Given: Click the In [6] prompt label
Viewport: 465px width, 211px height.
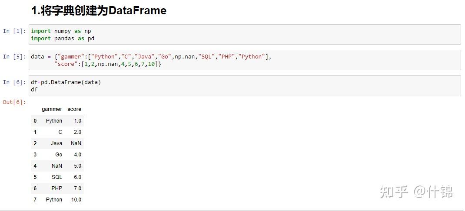Looking at the screenshot, I should [x=14, y=82].
